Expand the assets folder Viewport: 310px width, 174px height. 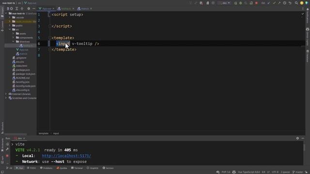(13, 33)
